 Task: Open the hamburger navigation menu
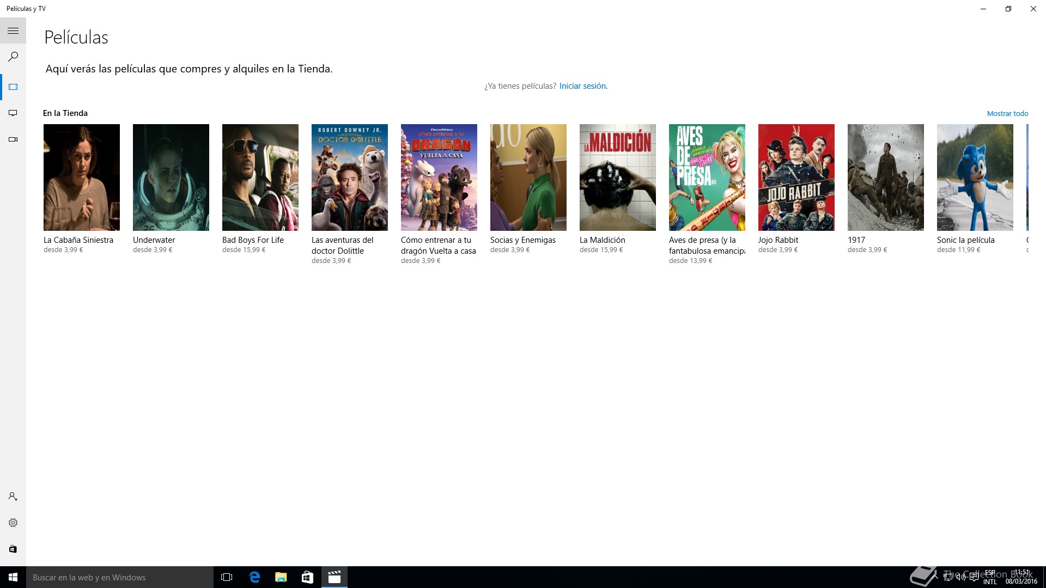coord(13,31)
